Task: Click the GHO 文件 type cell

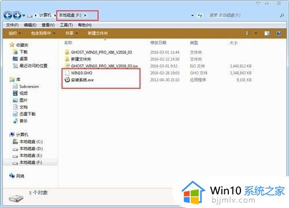Action: click(198, 73)
